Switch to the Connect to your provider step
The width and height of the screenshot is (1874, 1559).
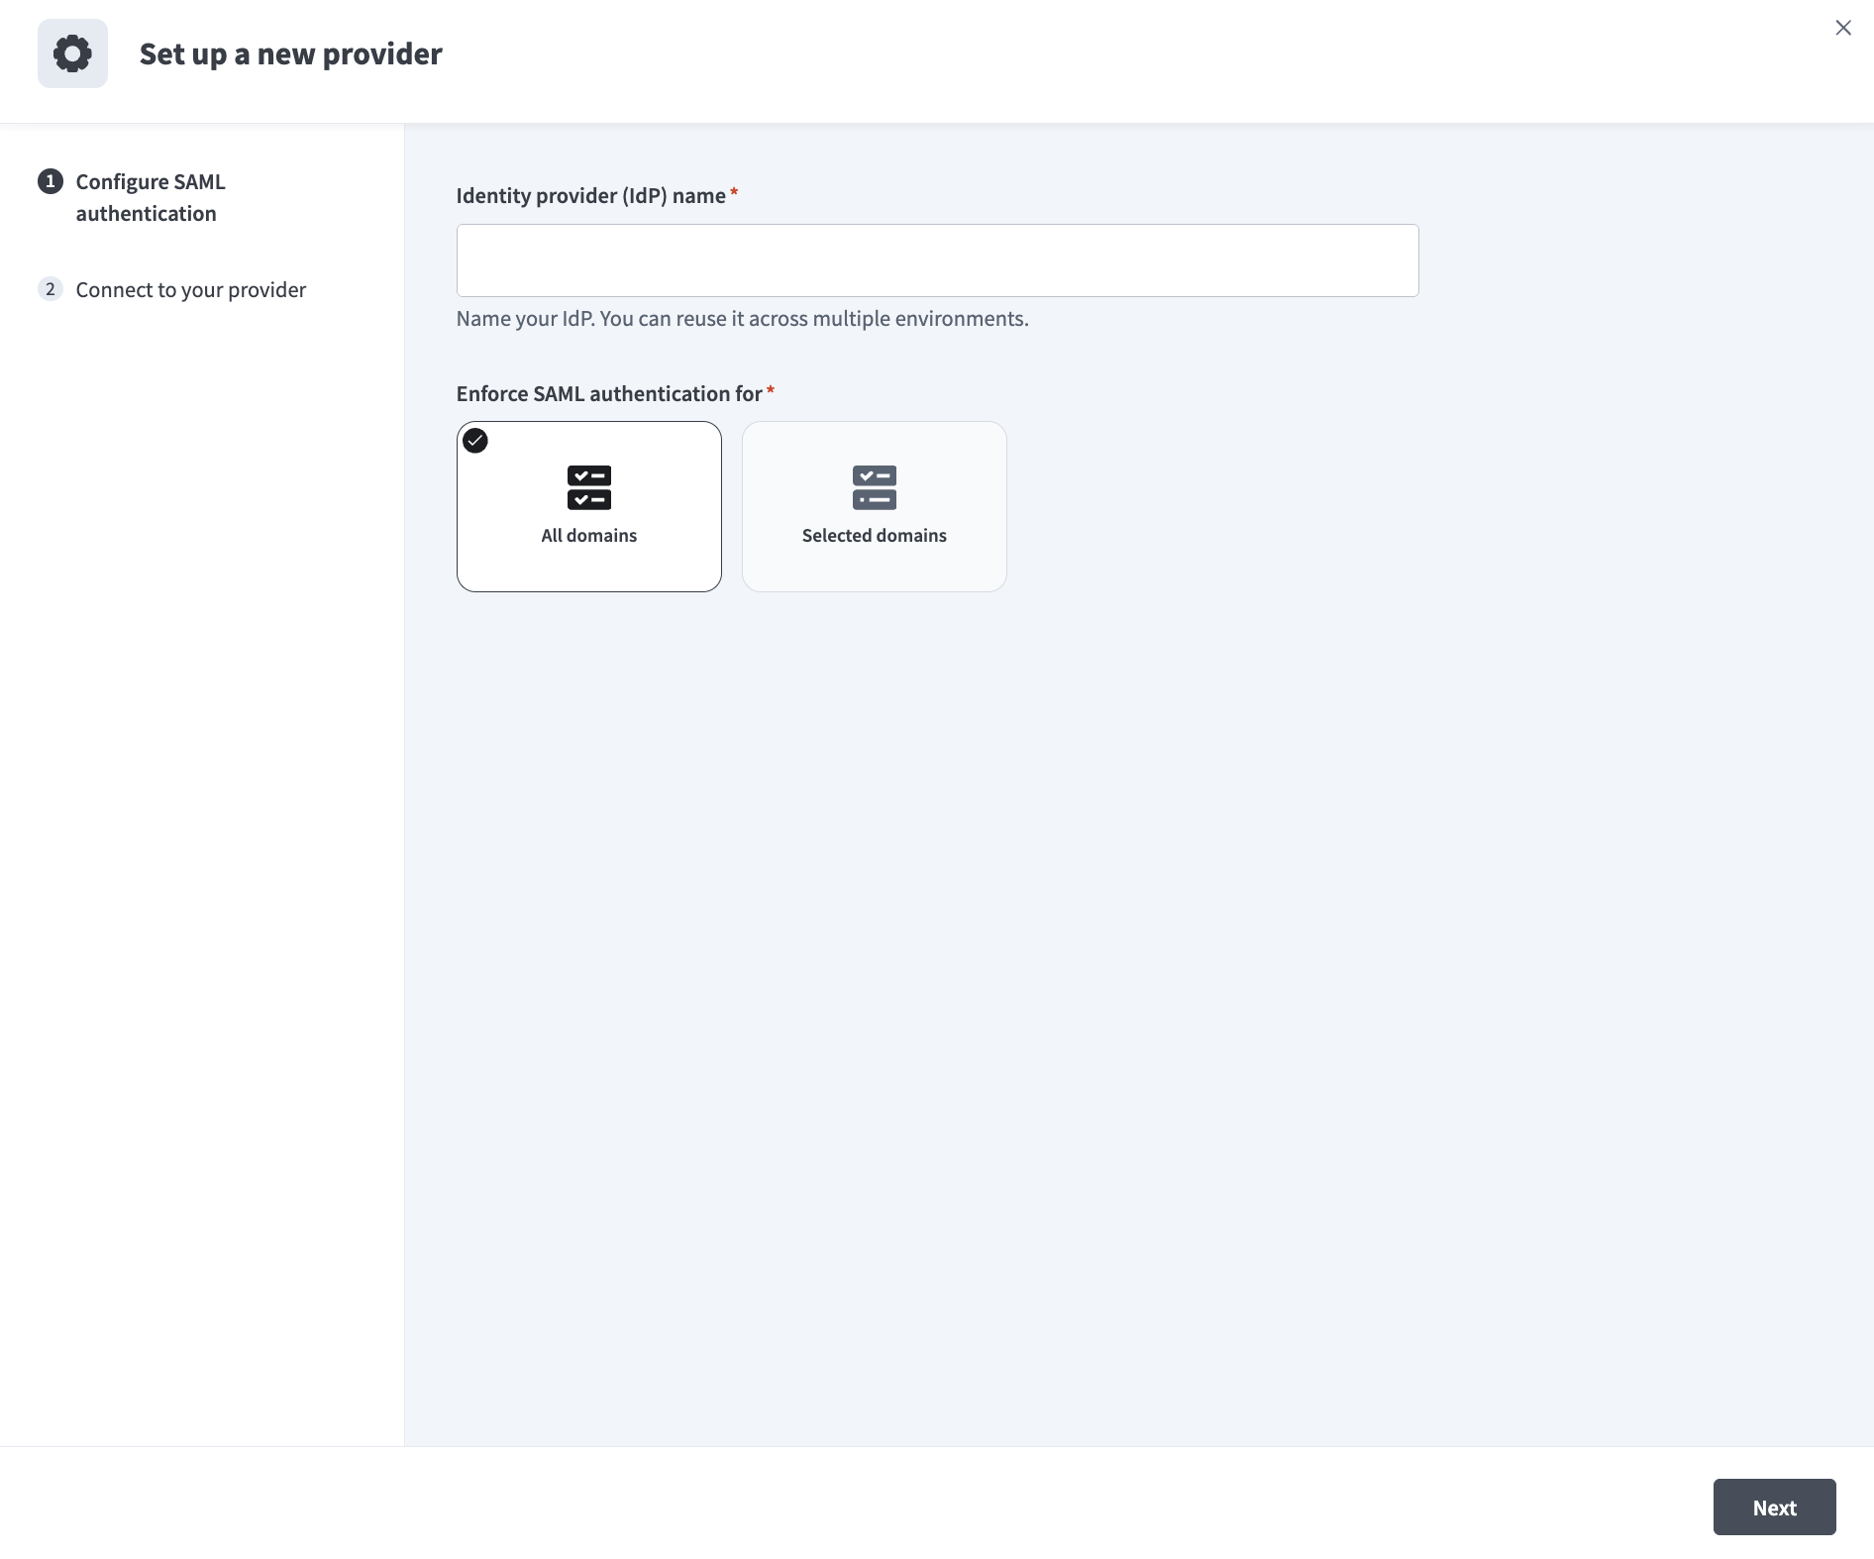[x=190, y=289]
